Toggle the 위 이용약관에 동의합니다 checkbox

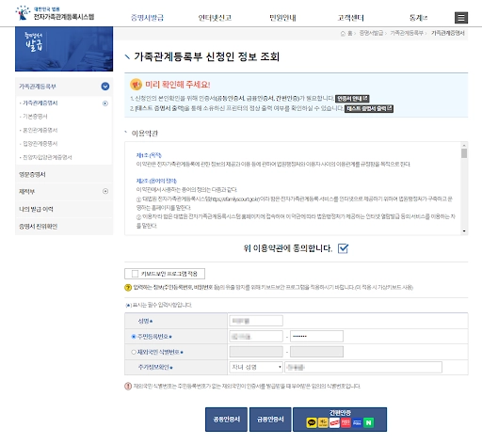(x=343, y=248)
